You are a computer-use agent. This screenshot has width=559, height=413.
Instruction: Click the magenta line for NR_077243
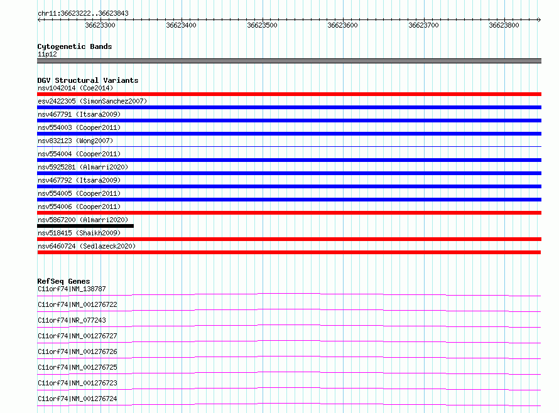click(x=289, y=326)
